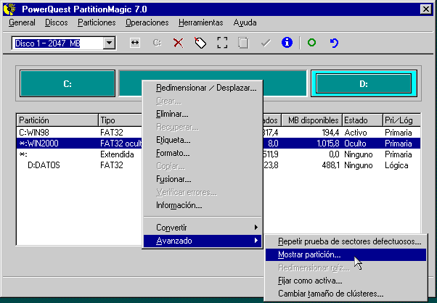
Task: Click the green circle apply changes icon
Action: pos(311,43)
